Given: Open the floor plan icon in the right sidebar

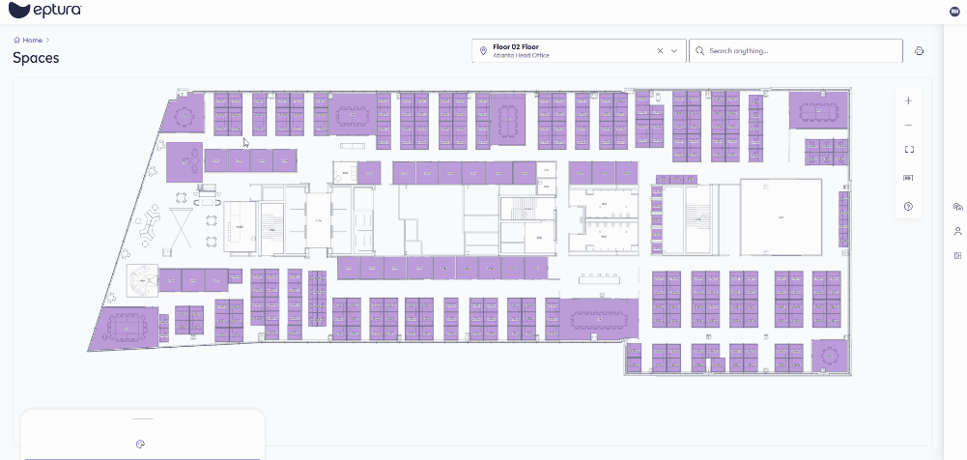Looking at the screenshot, I should [x=957, y=255].
